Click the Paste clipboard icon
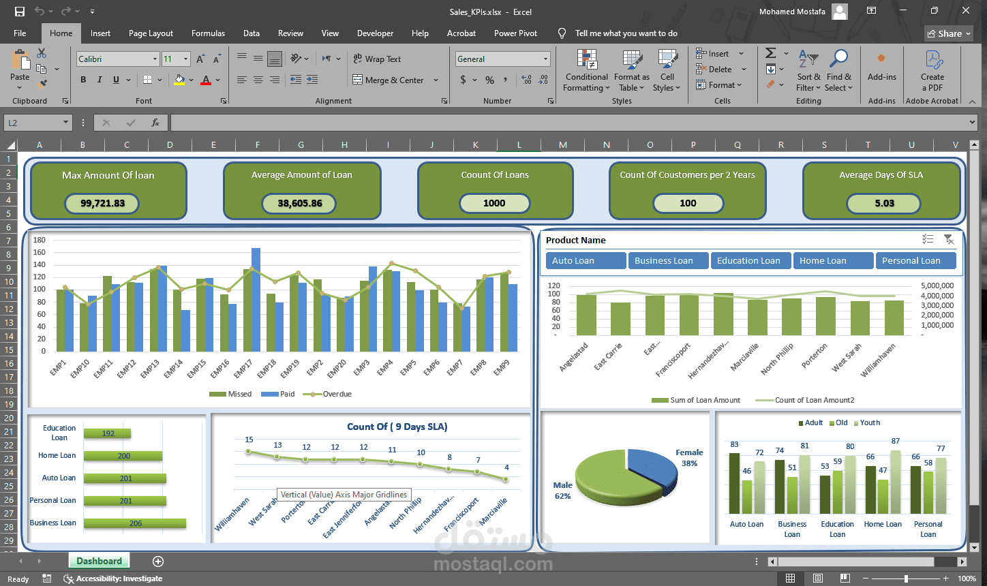Image resolution: width=987 pixels, height=586 pixels. click(x=20, y=61)
